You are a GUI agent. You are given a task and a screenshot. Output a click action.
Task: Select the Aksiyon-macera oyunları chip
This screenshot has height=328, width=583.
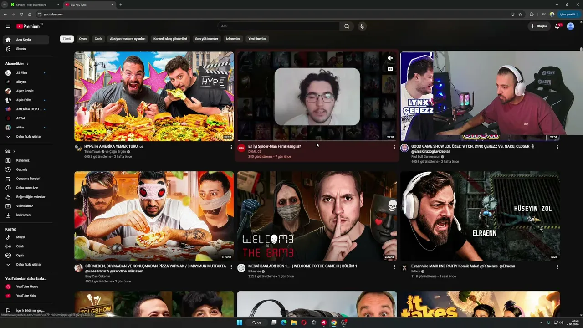coord(128,39)
